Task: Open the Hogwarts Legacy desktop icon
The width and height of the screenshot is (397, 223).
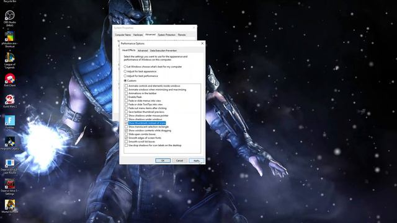Action: pyautogui.click(x=10, y=142)
